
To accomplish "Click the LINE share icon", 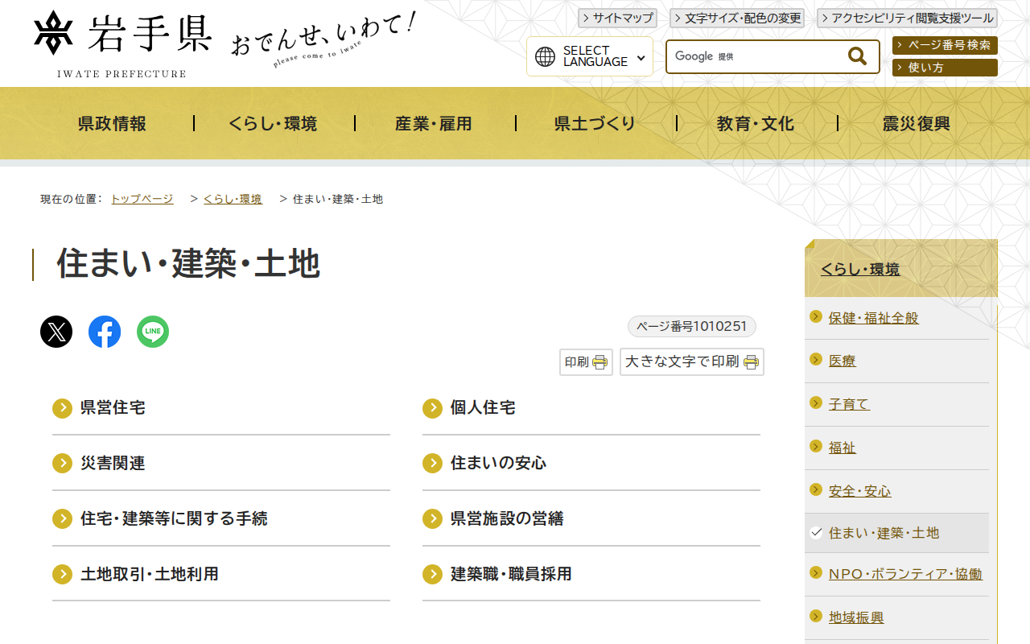I will tap(152, 331).
